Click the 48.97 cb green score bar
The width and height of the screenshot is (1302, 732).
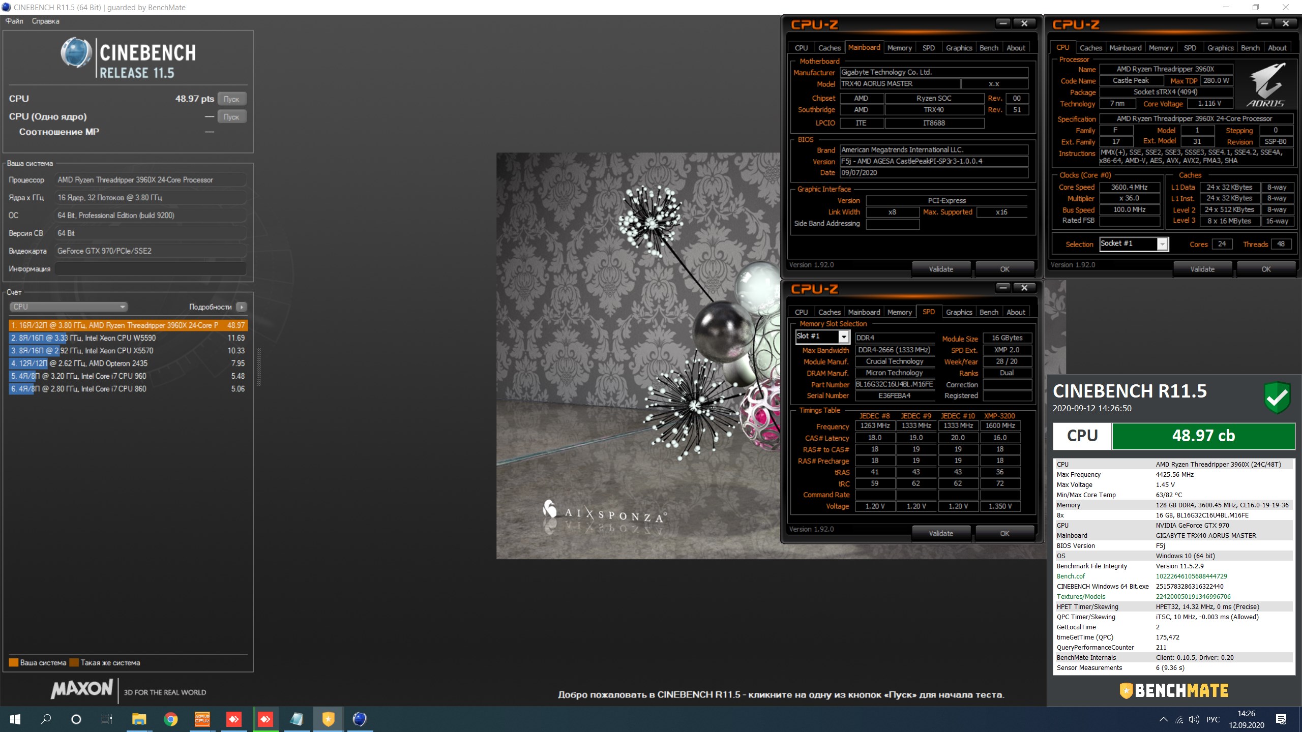coord(1203,436)
